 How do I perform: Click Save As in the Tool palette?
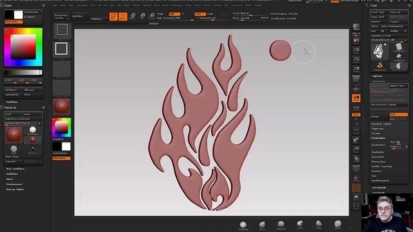pos(399,12)
